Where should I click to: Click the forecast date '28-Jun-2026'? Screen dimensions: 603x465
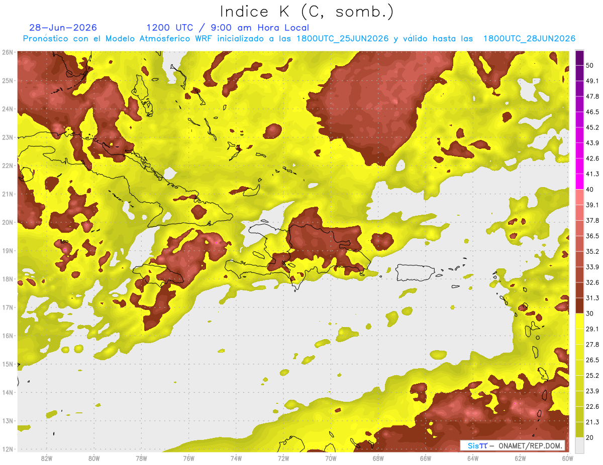pyautogui.click(x=63, y=28)
